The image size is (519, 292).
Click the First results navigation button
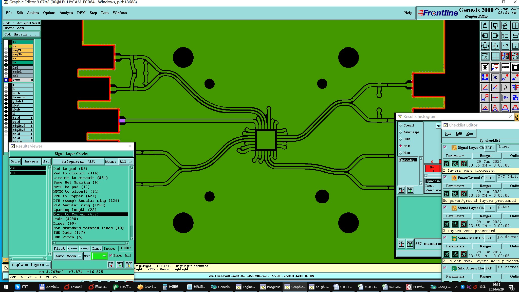point(59,248)
